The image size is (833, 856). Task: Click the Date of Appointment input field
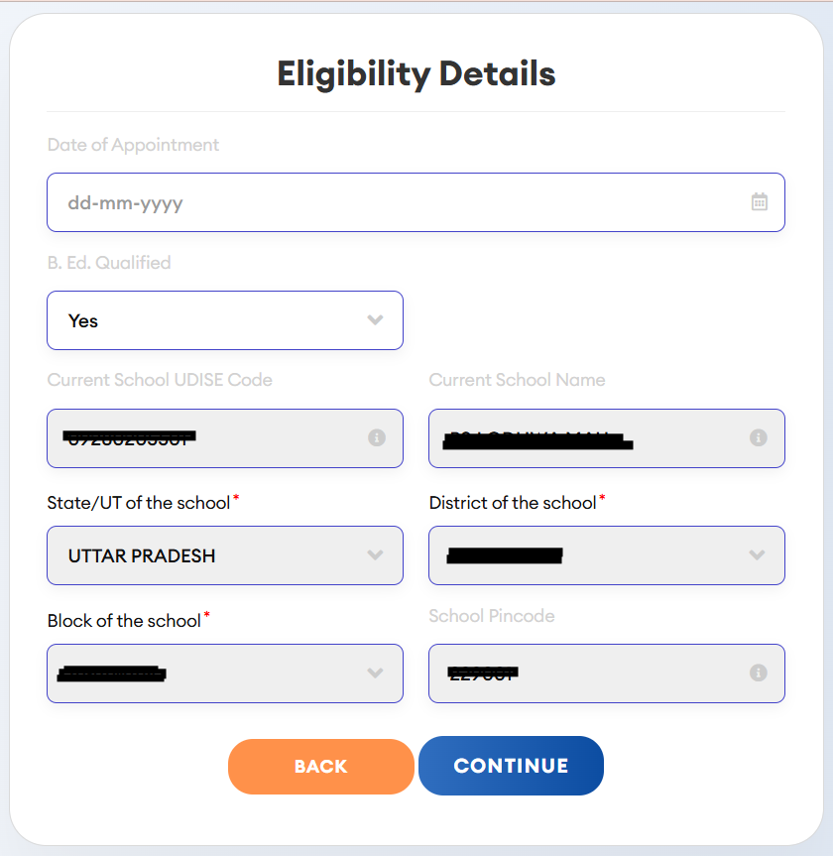(x=397, y=202)
